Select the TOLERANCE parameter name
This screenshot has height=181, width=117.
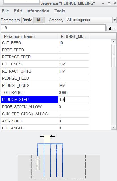29,92
